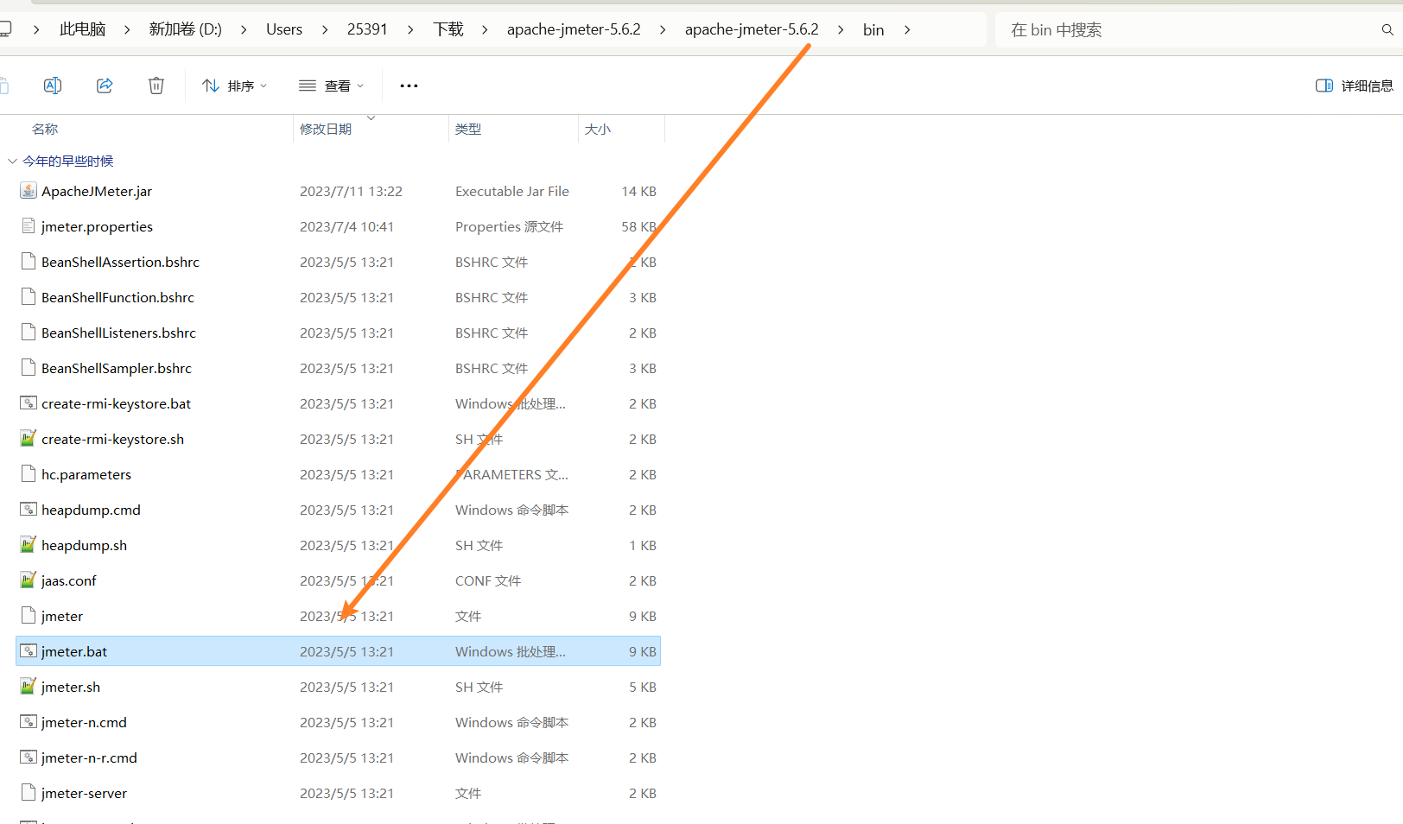Click file name text heapdump.cmd
The width and height of the screenshot is (1403, 824).
[91, 510]
